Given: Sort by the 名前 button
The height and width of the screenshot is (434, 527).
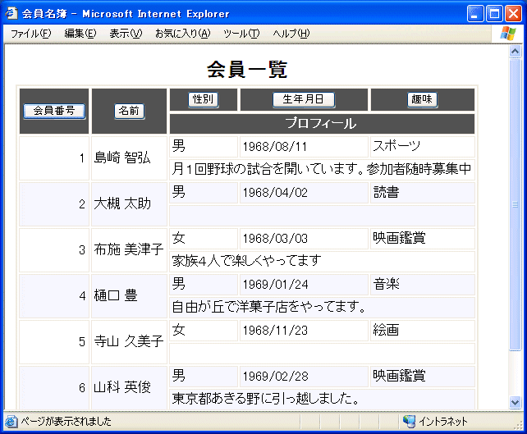Looking at the screenshot, I should [x=130, y=111].
